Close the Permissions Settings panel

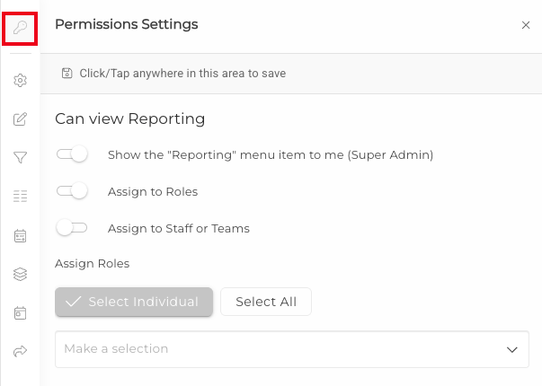click(x=526, y=25)
